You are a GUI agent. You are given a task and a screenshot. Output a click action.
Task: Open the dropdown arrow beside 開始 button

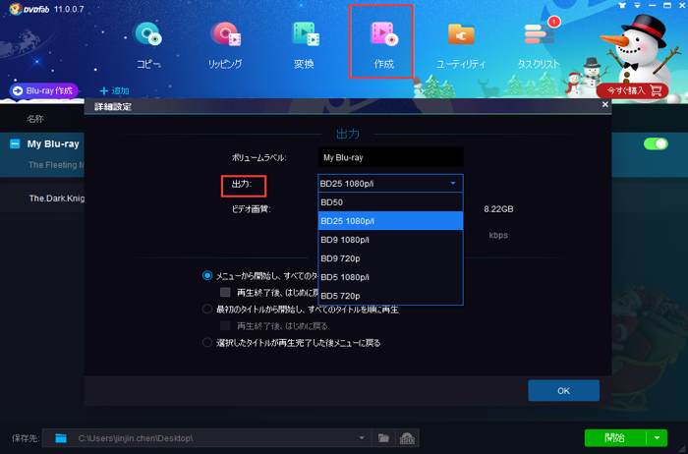(x=657, y=437)
